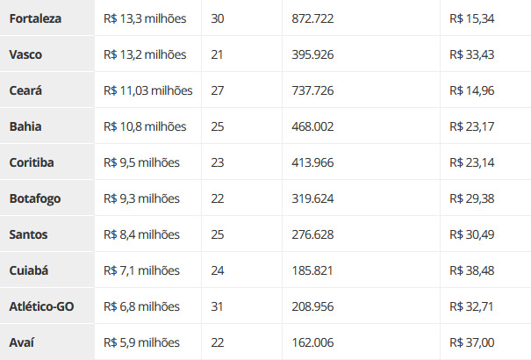This screenshot has height=360, width=531.
Task: Click the Santos team name
Action: [28, 234]
